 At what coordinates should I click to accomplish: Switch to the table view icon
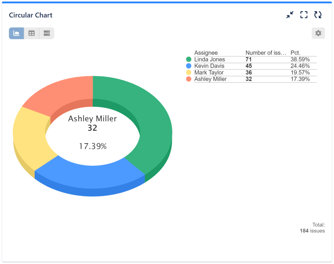31,33
